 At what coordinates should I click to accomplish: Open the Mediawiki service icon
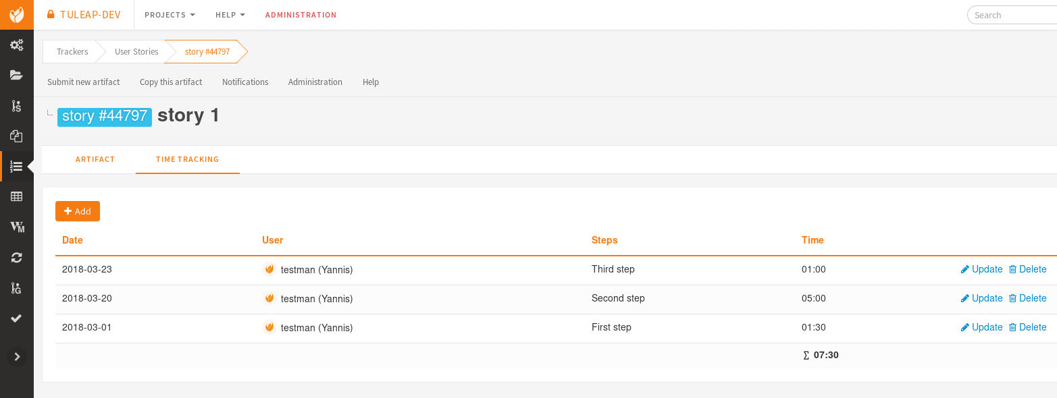click(x=17, y=227)
